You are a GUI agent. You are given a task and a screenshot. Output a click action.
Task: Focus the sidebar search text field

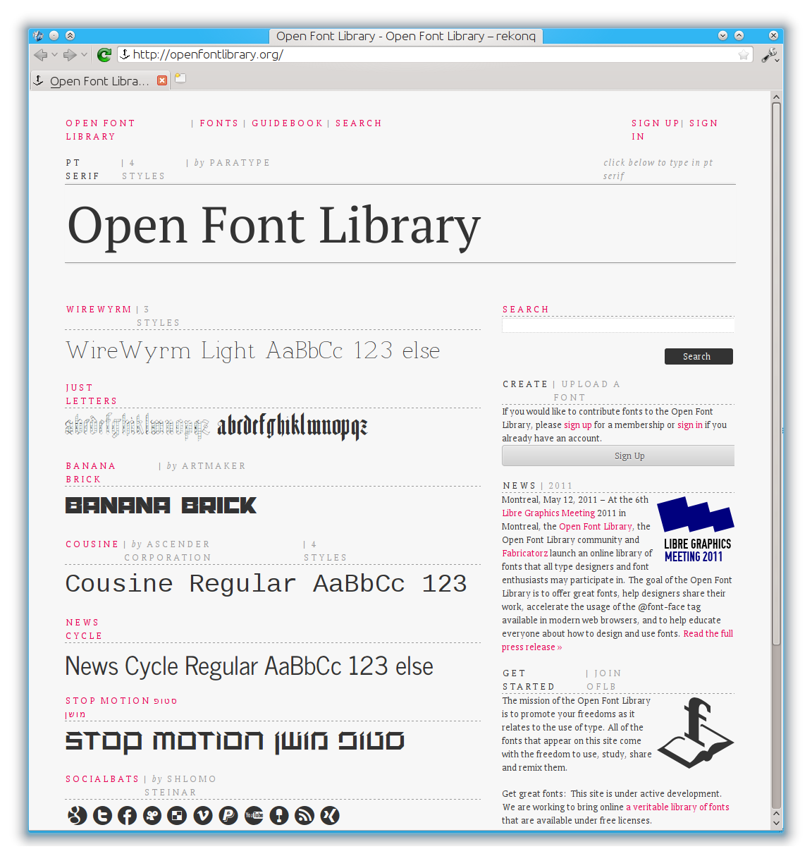pos(618,325)
